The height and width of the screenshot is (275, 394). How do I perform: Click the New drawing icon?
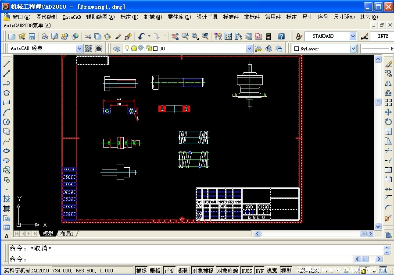coord(12,36)
